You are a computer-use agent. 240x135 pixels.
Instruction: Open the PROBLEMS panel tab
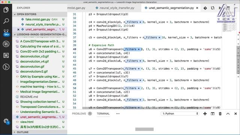click(79, 114)
